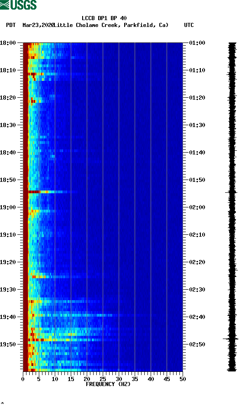The image size is (252, 408).
Task: Click the 19:40 PDT time label
Action: (x=8, y=317)
